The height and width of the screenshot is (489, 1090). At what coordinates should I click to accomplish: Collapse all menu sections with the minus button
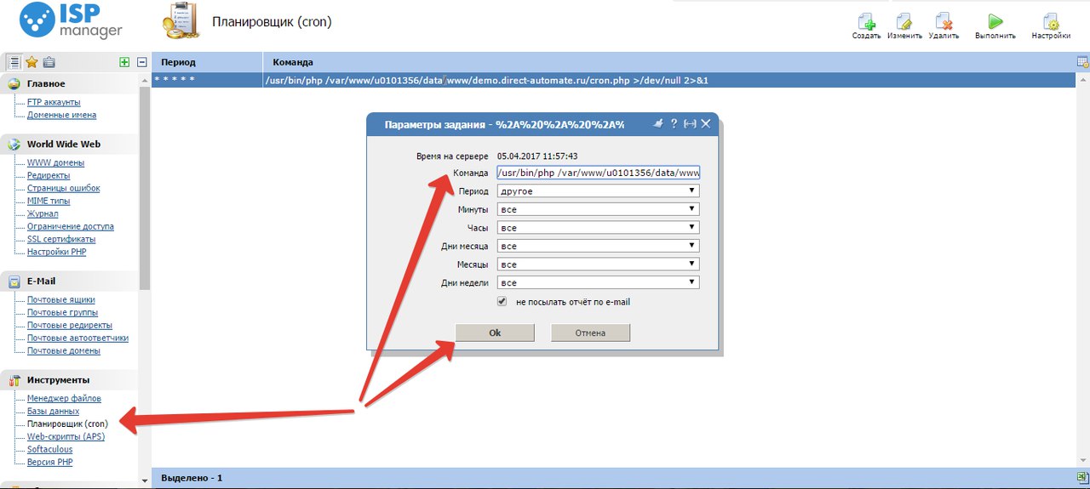[142, 62]
